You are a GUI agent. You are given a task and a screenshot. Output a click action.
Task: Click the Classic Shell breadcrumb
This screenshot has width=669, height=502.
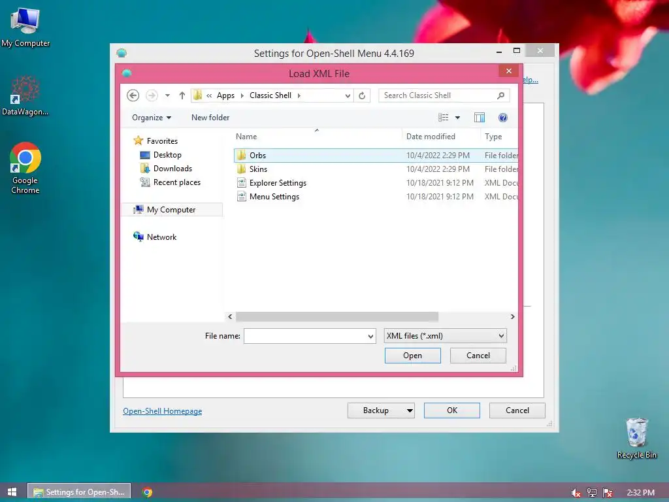[x=270, y=95]
